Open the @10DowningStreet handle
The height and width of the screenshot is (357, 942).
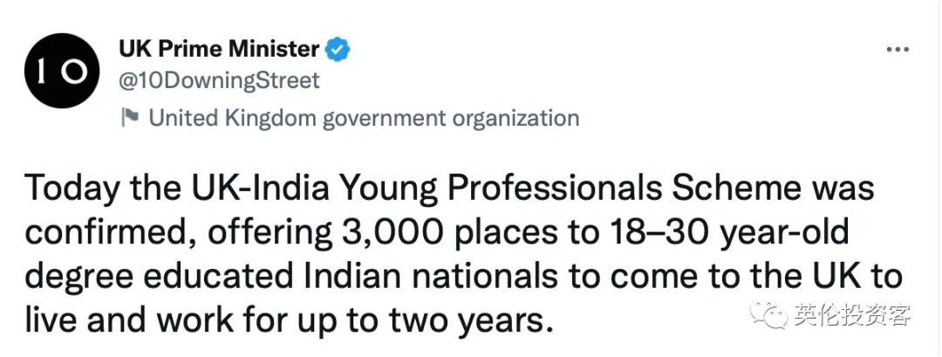219,80
